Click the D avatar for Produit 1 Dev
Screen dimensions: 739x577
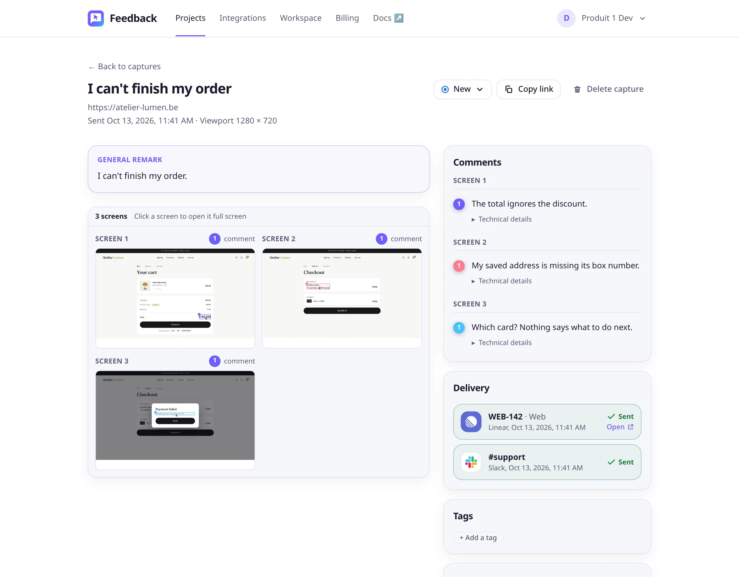click(566, 18)
